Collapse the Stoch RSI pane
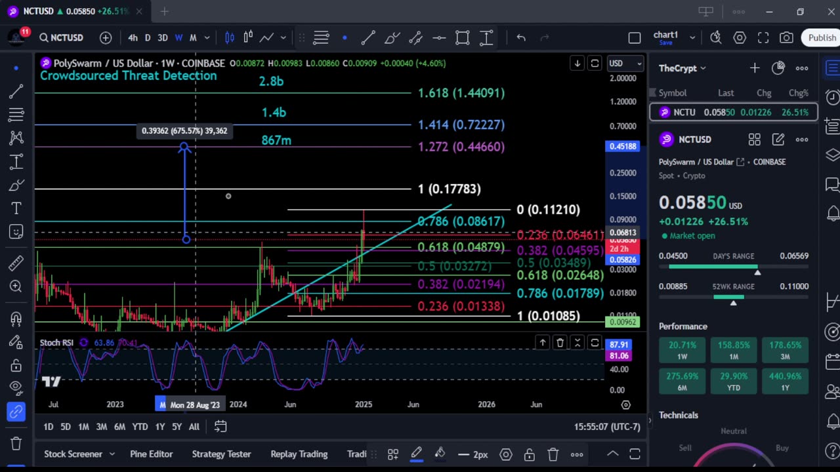The image size is (840, 472). (x=577, y=342)
